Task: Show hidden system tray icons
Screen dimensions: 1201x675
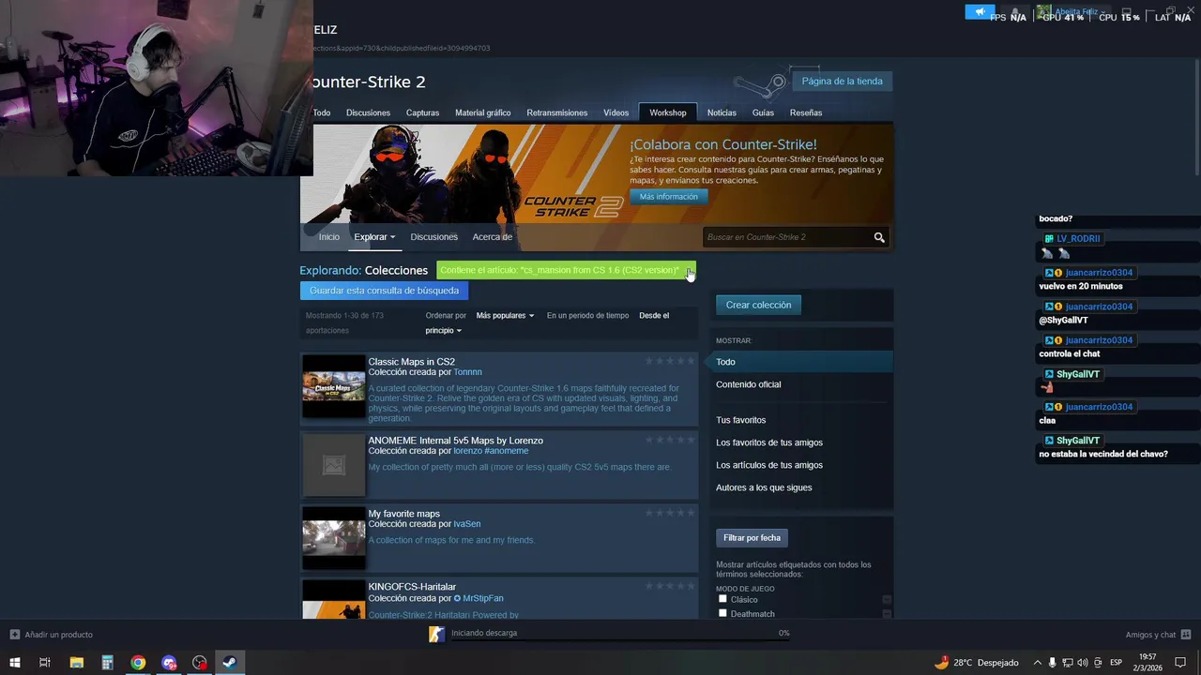Action: [1037, 663]
